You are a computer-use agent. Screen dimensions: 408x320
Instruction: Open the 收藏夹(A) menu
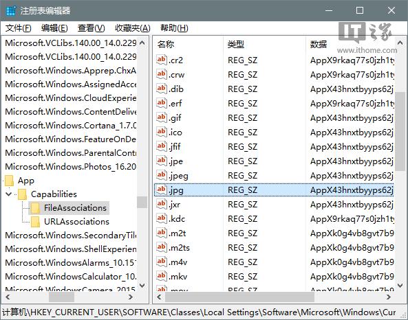[132, 28]
